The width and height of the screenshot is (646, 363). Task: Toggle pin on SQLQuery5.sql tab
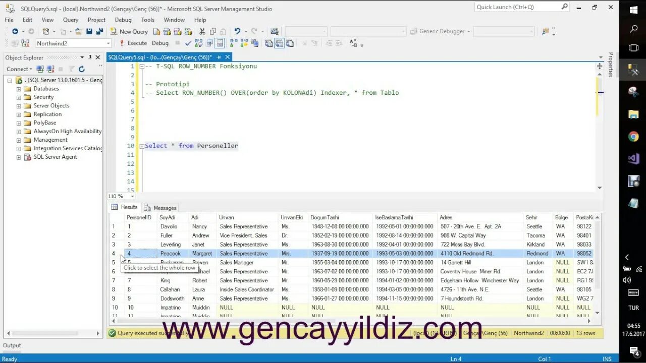(220, 57)
